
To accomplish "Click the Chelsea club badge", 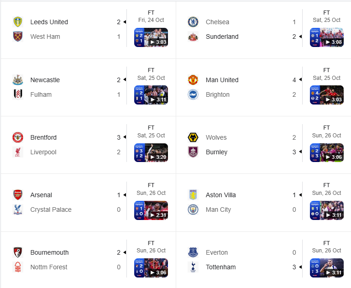I will click(x=193, y=22).
